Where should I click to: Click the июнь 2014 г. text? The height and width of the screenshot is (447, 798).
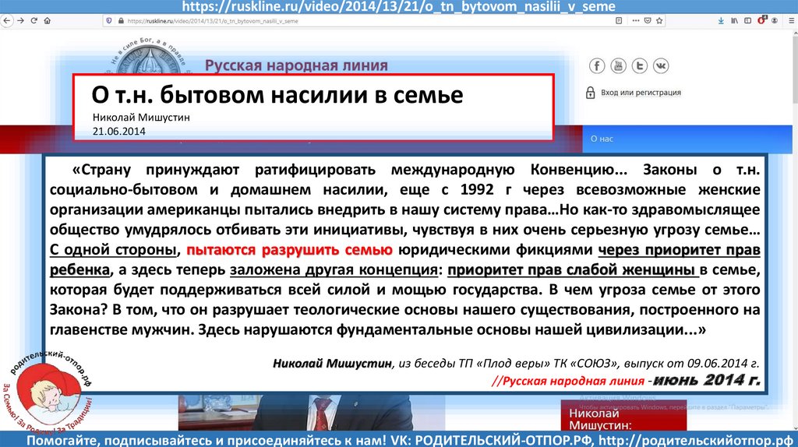click(707, 380)
